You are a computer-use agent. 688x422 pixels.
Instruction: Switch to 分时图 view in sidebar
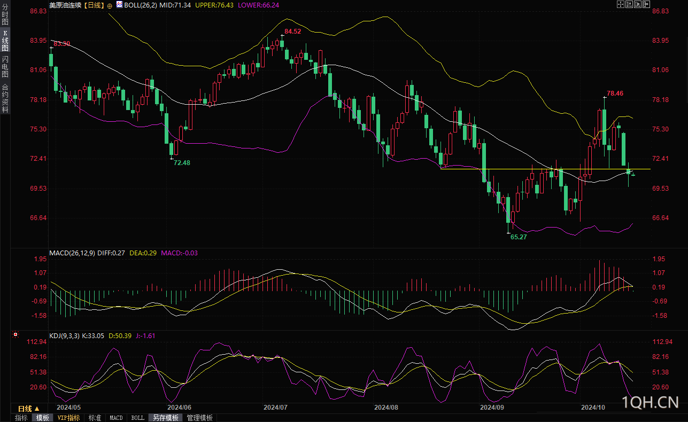[5, 15]
